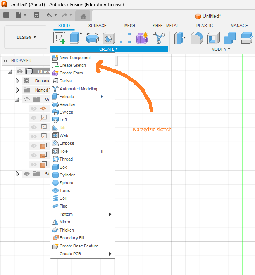Click the File document icon
The height and width of the screenshot is (275, 255).
pos(19,15)
